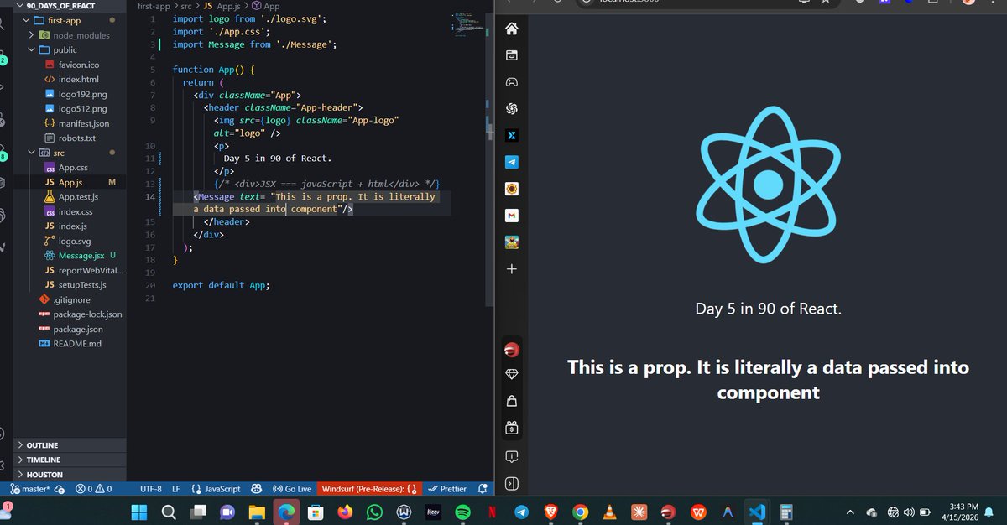Viewport: 1007px width, 525px height.
Task: Click the errors and warnings count in status bar
Action: click(93, 489)
